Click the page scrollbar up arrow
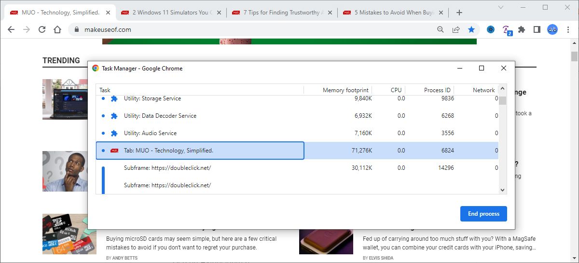 pos(574,43)
